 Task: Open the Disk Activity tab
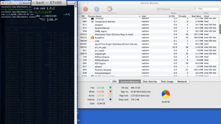(x=150, y=82)
